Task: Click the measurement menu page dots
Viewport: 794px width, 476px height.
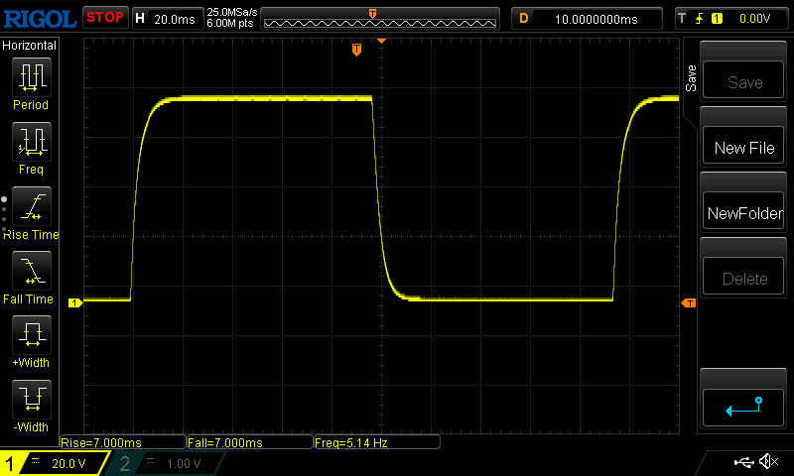Action: [x=4, y=214]
